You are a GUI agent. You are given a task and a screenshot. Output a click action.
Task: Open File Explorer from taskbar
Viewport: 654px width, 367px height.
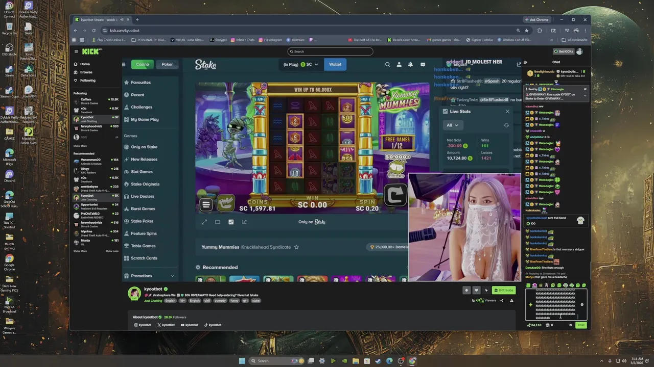[x=356, y=361]
